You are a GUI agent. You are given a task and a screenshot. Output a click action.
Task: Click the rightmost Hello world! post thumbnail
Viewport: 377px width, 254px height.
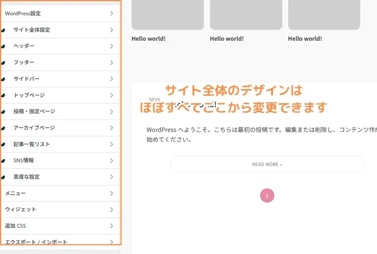point(324,15)
